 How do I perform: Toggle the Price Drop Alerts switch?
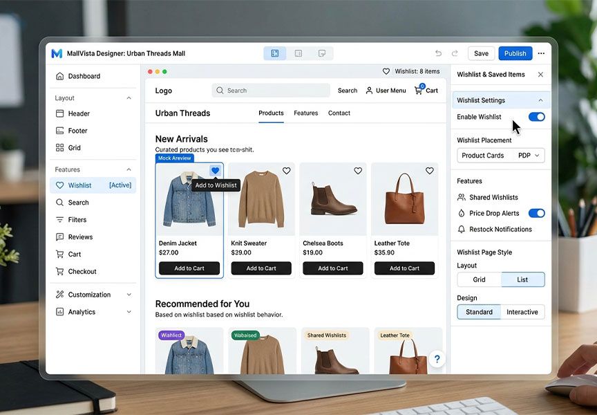coord(536,214)
